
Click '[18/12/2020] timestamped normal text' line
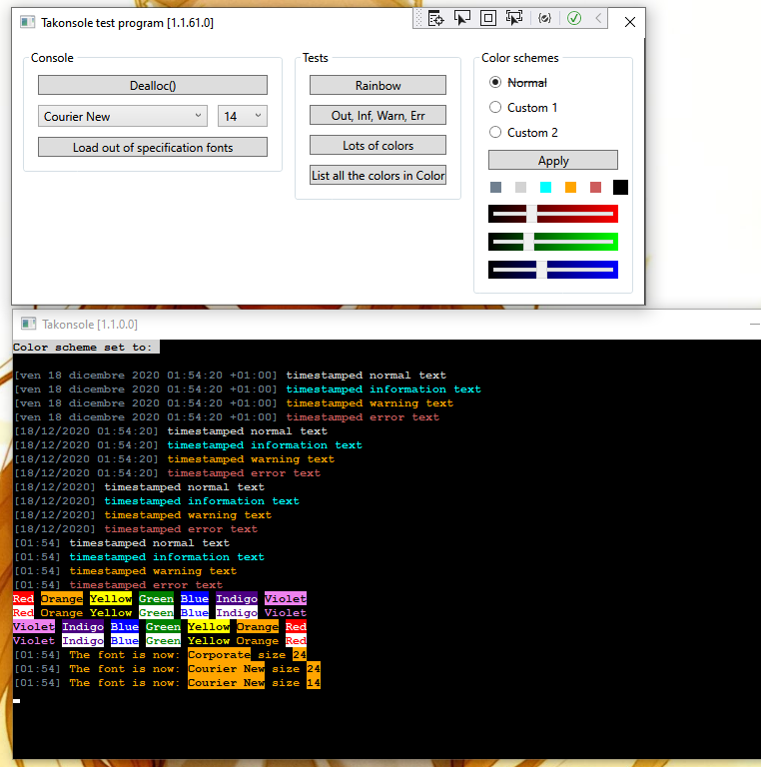click(x=139, y=486)
